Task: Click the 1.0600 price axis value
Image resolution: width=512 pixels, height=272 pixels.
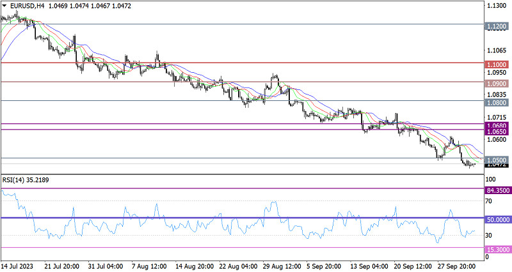Action: (x=497, y=139)
